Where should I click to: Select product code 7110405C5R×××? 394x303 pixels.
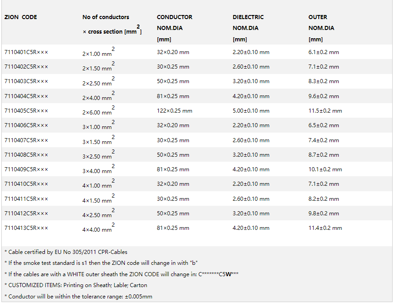pyautogui.click(x=26, y=111)
